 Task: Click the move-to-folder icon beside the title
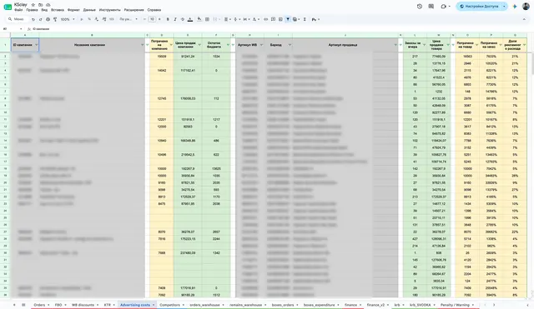click(41, 5)
